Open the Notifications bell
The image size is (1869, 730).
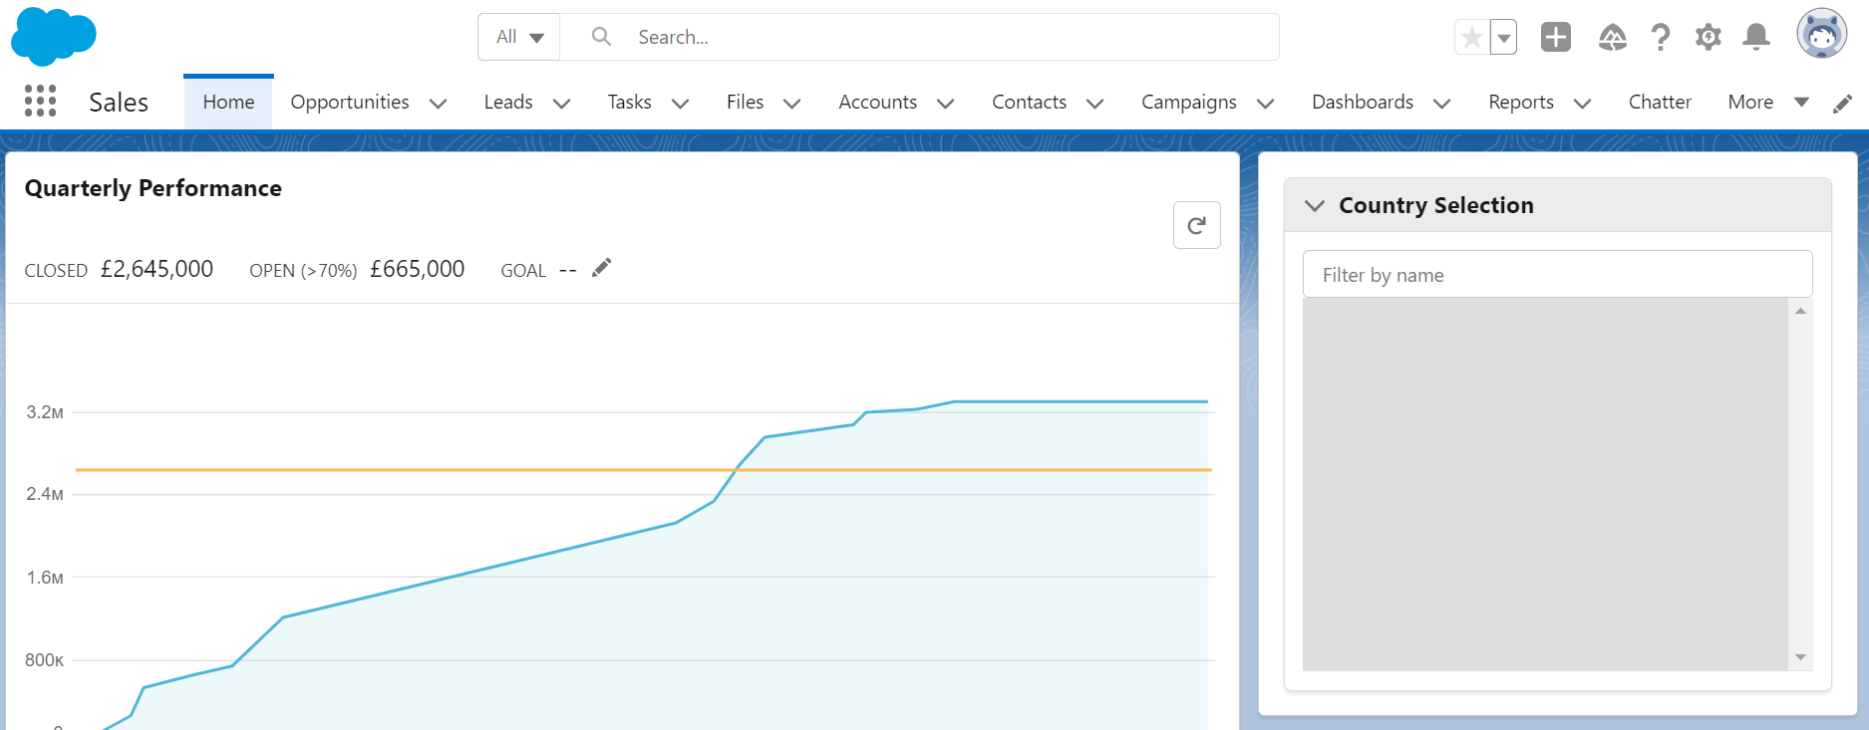pyautogui.click(x=1756, y=38)
